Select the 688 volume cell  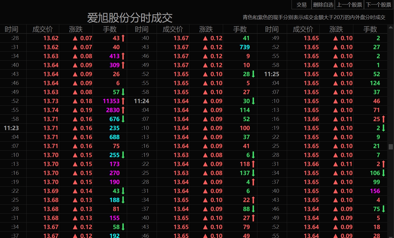[x=114, y=137]
